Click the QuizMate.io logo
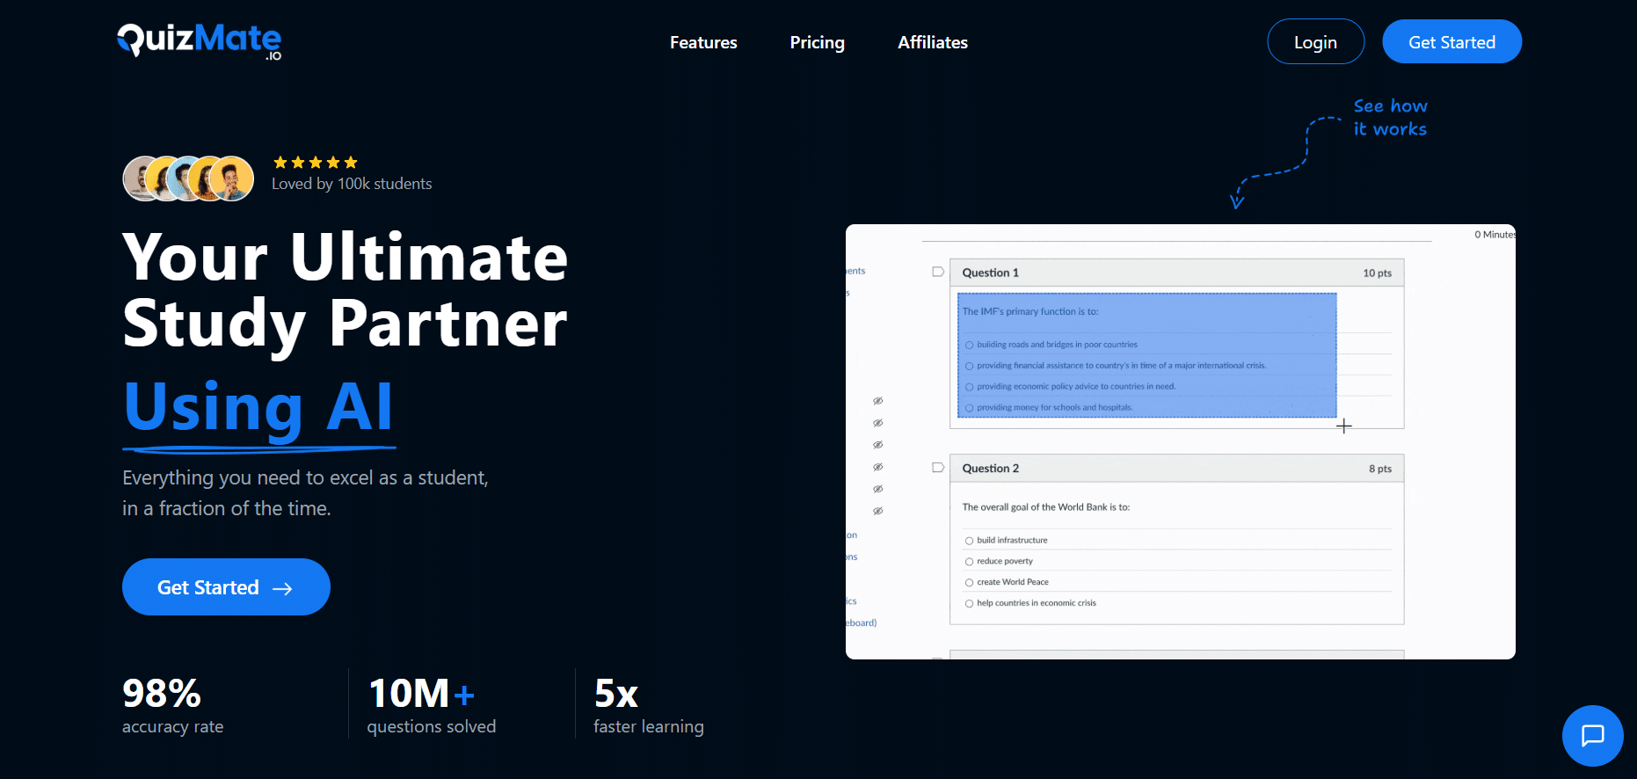The image size is (1637, 779). [200, 41]
